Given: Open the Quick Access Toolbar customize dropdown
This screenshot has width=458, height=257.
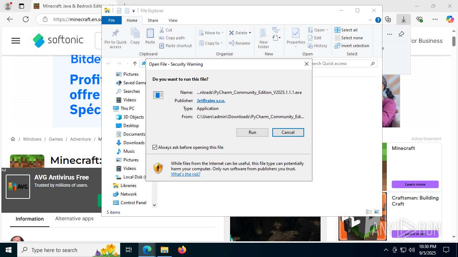Looking at the screenshot, I should (x=133, y=11).
